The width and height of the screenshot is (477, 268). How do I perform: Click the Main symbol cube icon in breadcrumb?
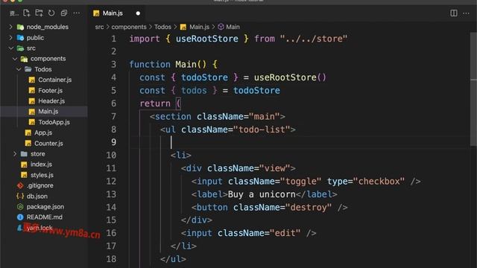221,27
